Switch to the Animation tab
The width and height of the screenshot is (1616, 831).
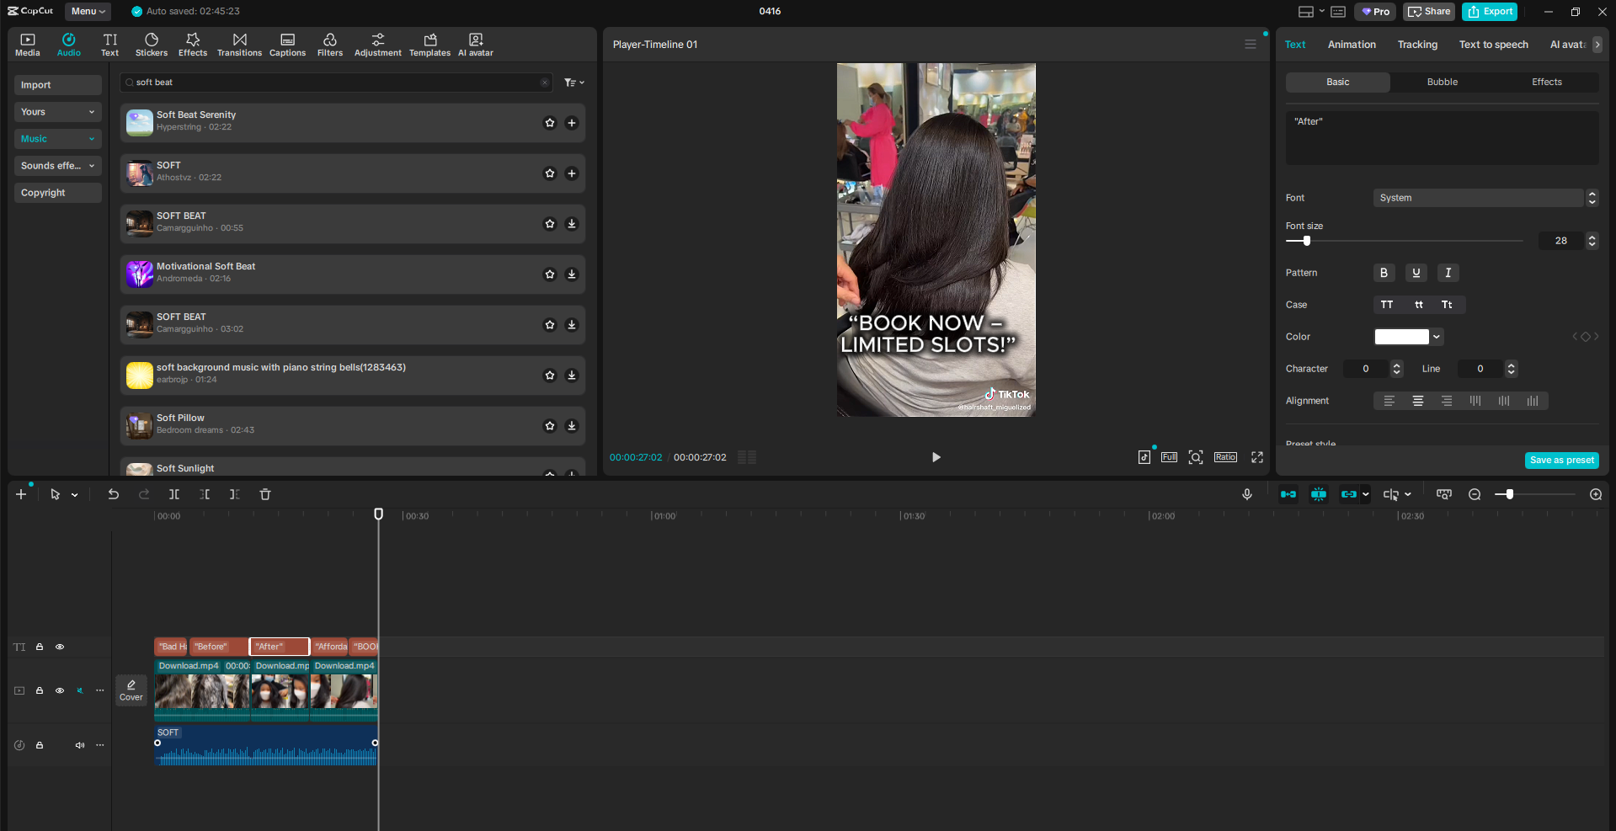click(1352, 45)
